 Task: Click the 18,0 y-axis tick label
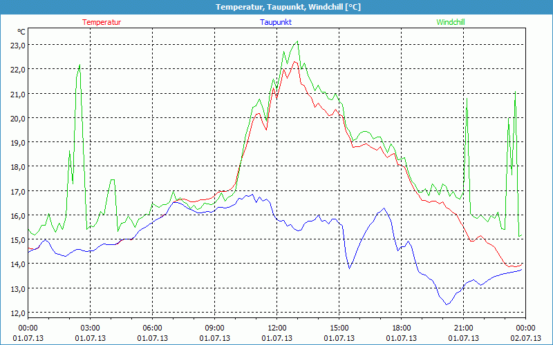tap(17, 166)
